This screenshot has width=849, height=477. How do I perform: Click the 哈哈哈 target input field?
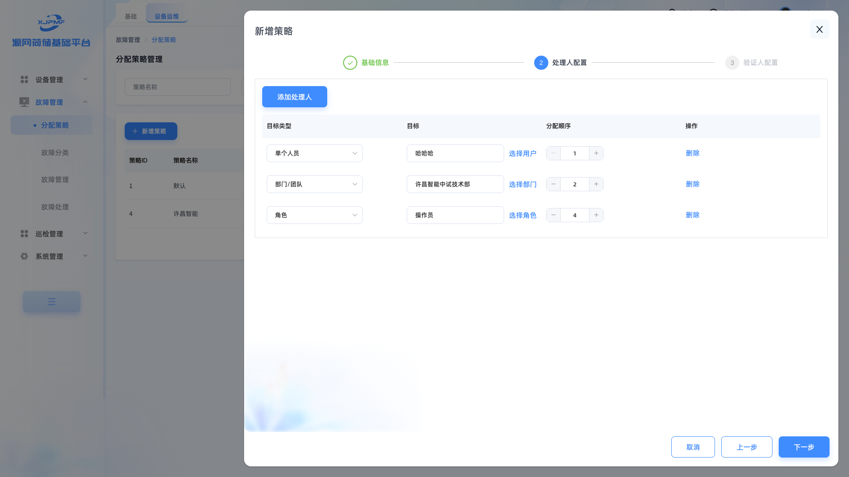(x=455, y=153)
